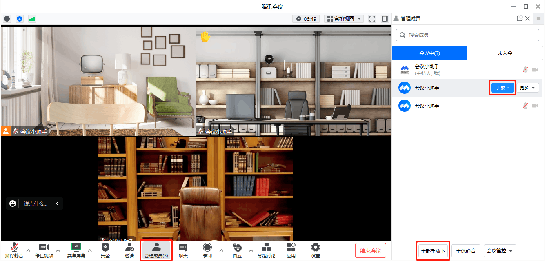Expand video options arrow beside 停止视频

click(x=58, y=250)
